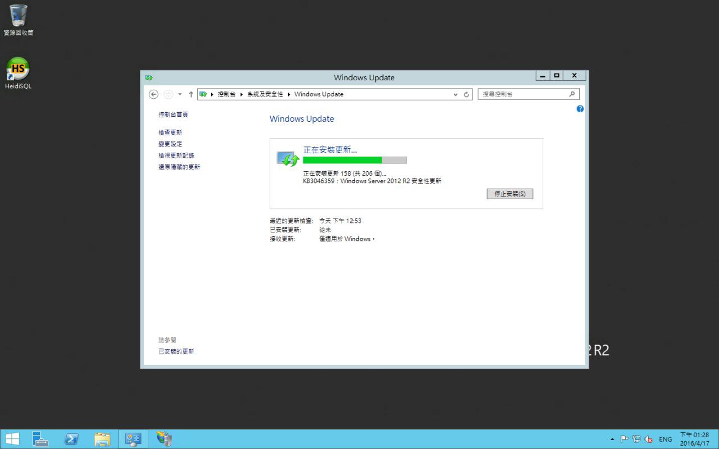Launch Server Manager from the taskbar
The height and width of the screenshot is (449, 719).
[x=40, y=439]
